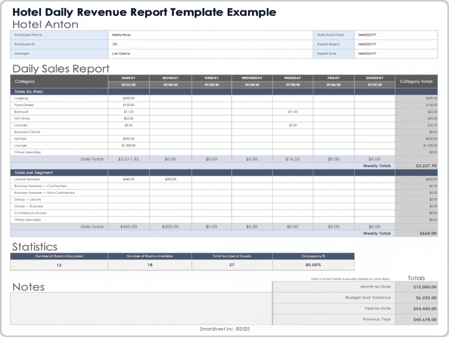Click the Lodging Sunday amount of $600.00
The width and height of the screenshot is (449, 337).
pos(128,98)
